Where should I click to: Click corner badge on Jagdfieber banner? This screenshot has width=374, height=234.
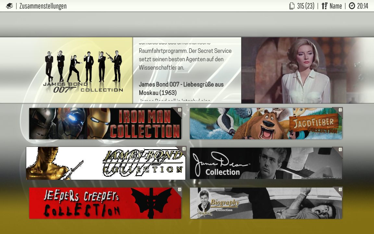(x=339, y=110)
